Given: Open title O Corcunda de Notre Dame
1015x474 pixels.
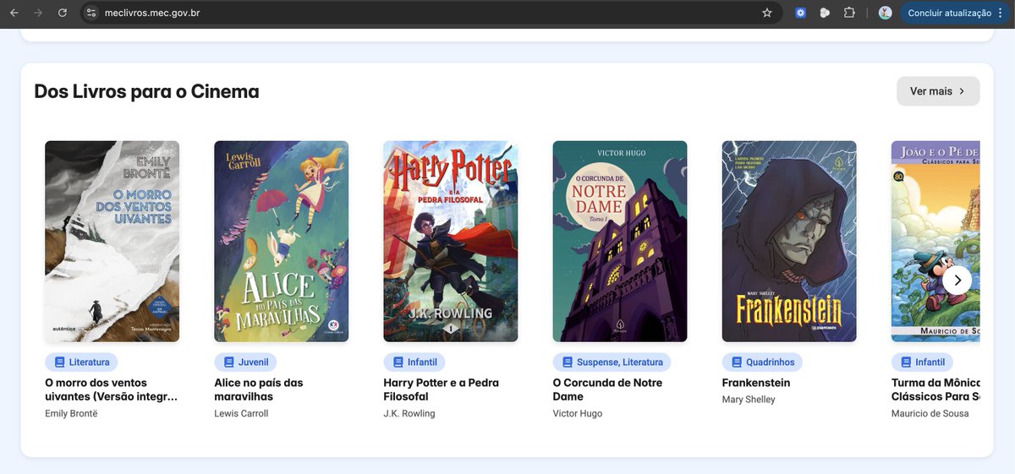Looking at the screenshot, I should (x=607, y=390).
